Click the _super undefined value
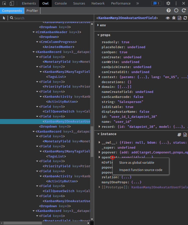The image size is (188, 225). [127, 147]
